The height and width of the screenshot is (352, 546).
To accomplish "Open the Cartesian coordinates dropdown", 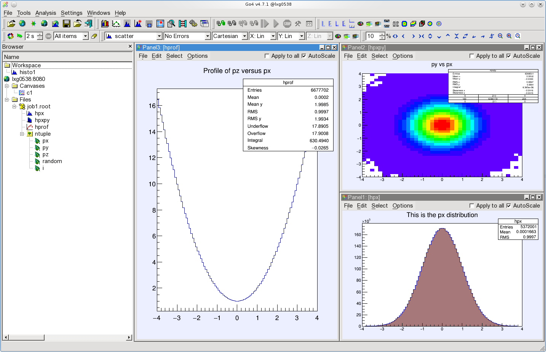I will pos(244,36).
